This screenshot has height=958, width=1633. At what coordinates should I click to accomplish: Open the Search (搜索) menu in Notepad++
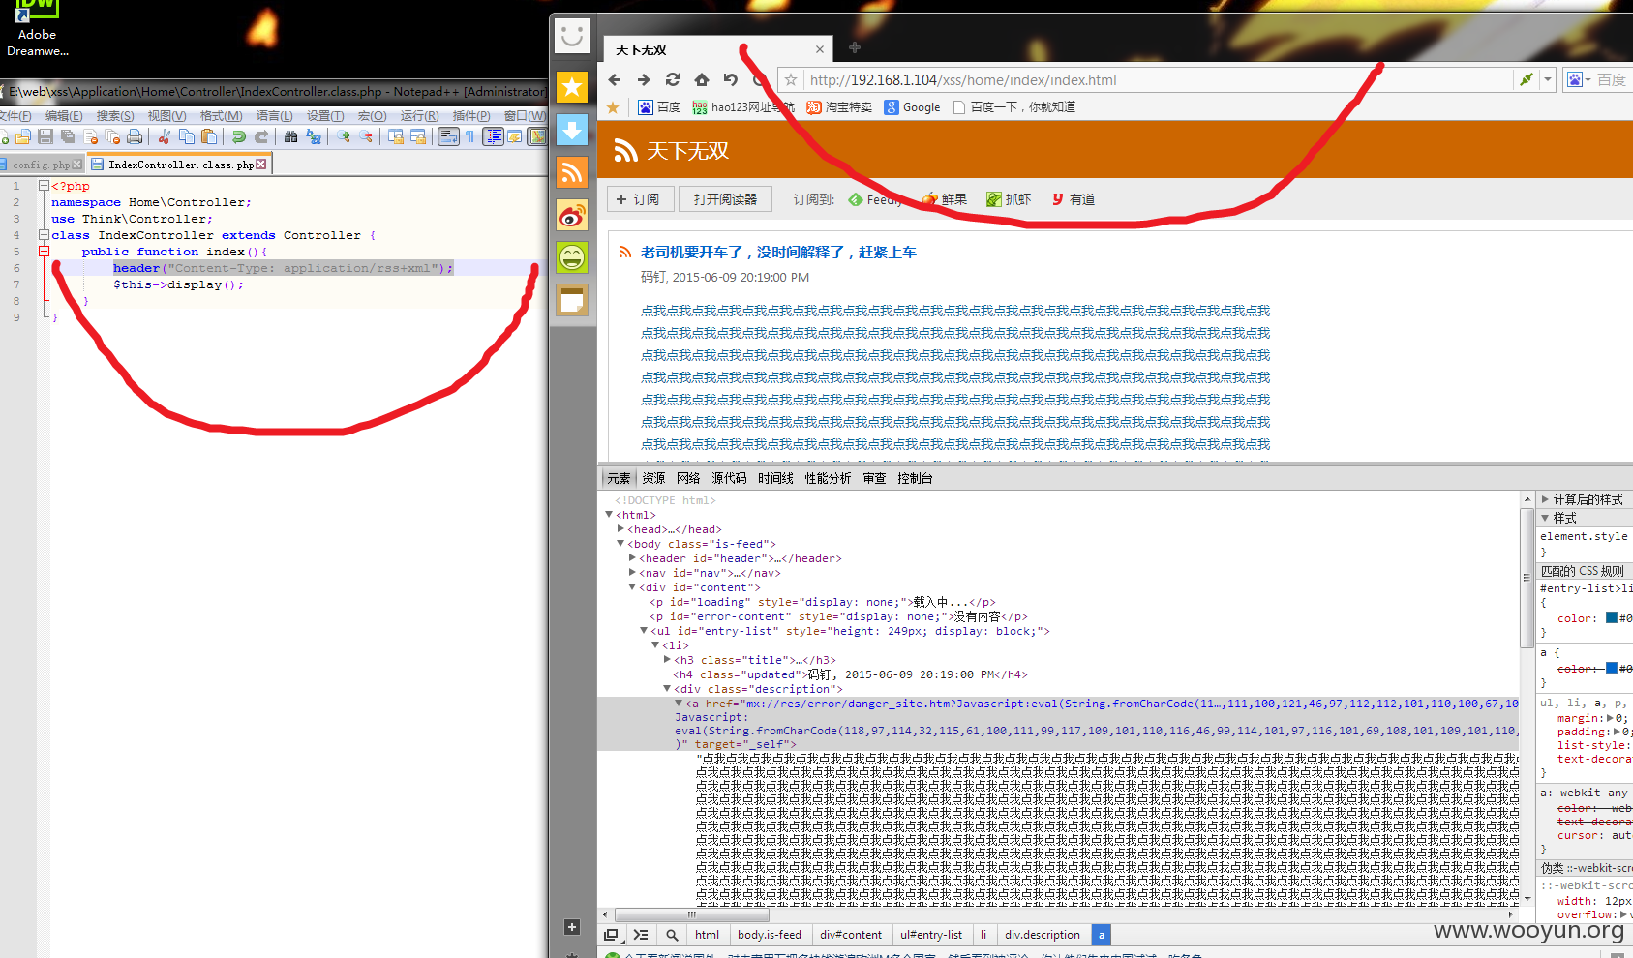pos(115,116)
